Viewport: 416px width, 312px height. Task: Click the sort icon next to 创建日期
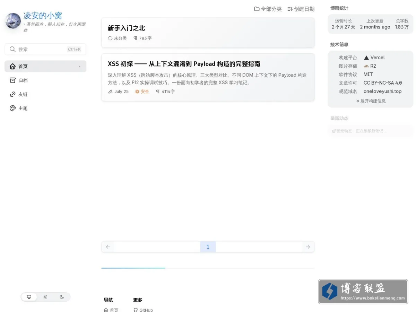pos(290,9)
